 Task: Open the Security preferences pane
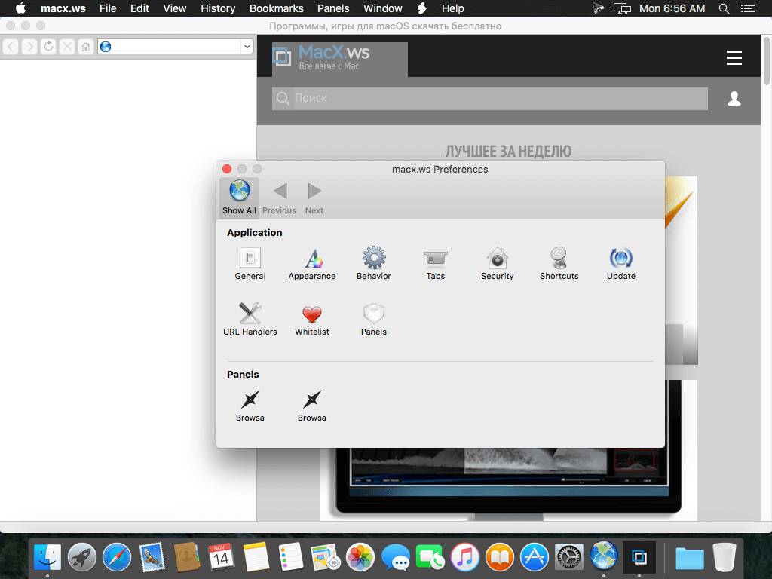pyautogui.click(x=498, y=263)
